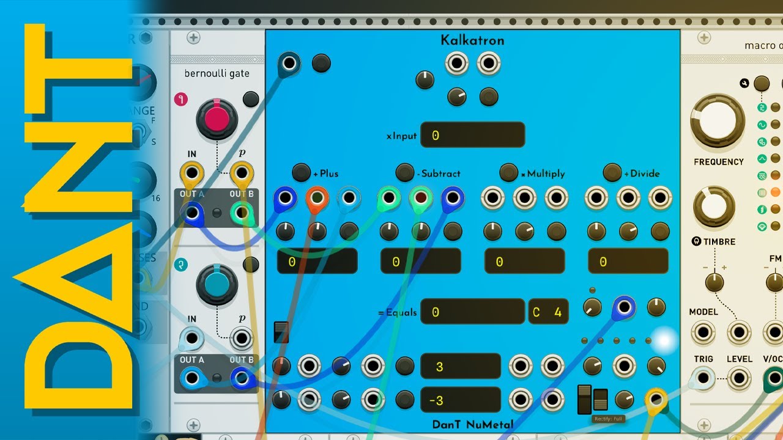Click the blue-cabled first Plus input jack
The height and width of the screenshot is (440, 783).
(x=285, y=197)
